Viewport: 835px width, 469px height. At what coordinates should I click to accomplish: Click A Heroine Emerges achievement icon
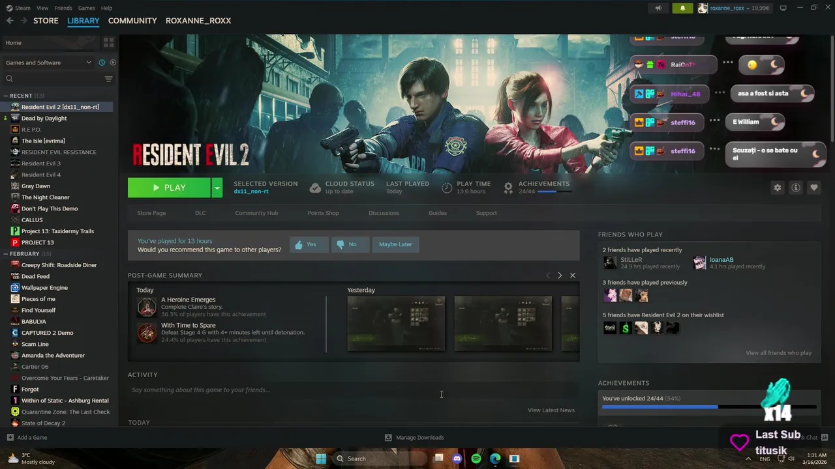pyautogui.click(x=147, y=307)
